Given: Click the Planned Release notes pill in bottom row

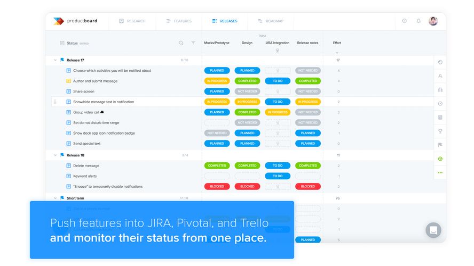Looking at the screenshot, I should coord(308,240).
